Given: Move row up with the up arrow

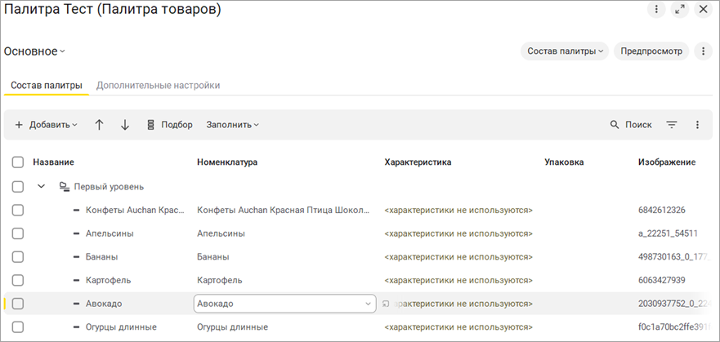Looking at the screenshot, I should click(99, 125).
